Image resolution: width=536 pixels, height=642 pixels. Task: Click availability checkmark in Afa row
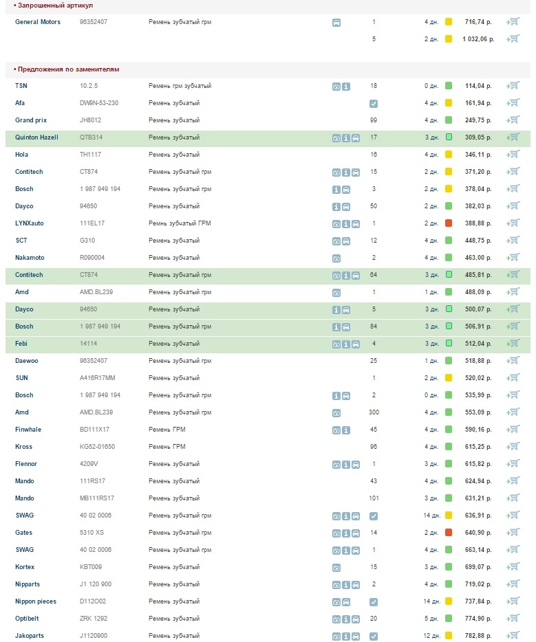tap(374, 104)
